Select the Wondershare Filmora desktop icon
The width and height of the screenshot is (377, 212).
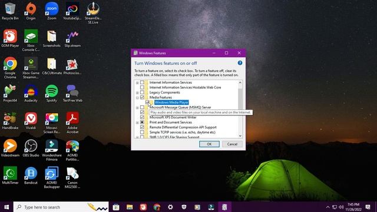52,150
